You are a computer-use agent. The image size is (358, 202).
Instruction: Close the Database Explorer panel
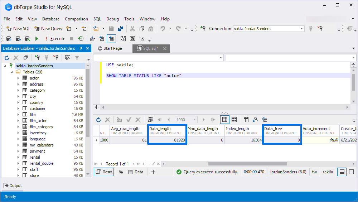point(87,48)
